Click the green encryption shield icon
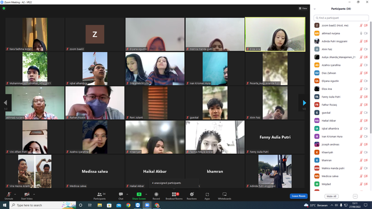The height and width of the screenshot is (209, 372). [x=4, y=8]
